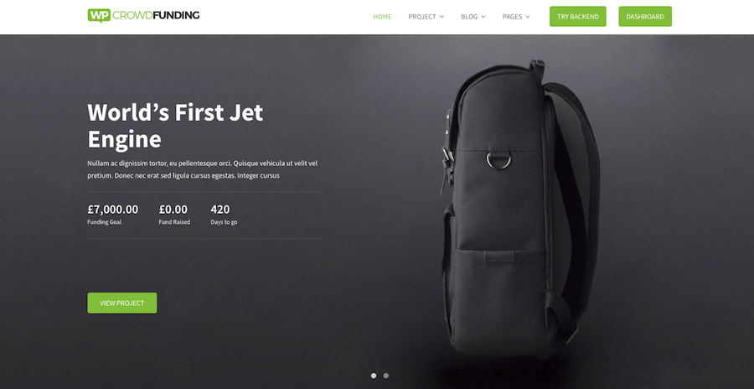Click the World's First Jet Engine heading
The width and height of the screenshot is (754, 389).
[x=176, y=126]
